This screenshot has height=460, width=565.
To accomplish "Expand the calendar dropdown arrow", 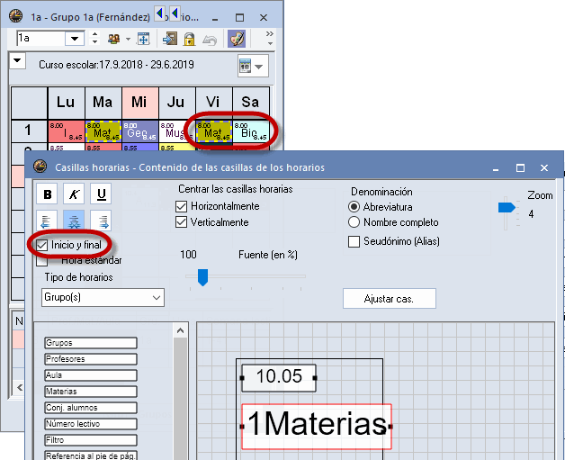I will [x=259, y=67].
